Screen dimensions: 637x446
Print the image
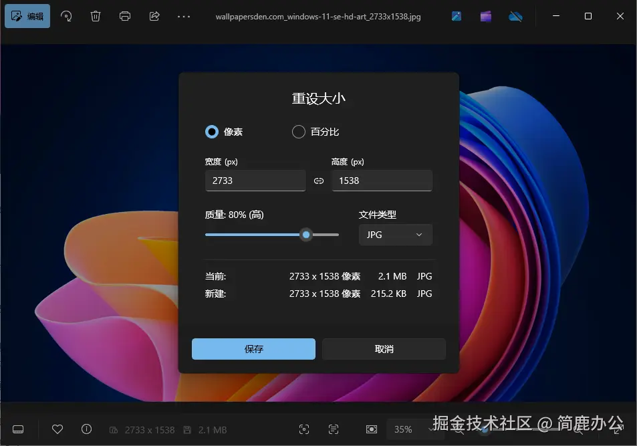[x=125, y=16]
